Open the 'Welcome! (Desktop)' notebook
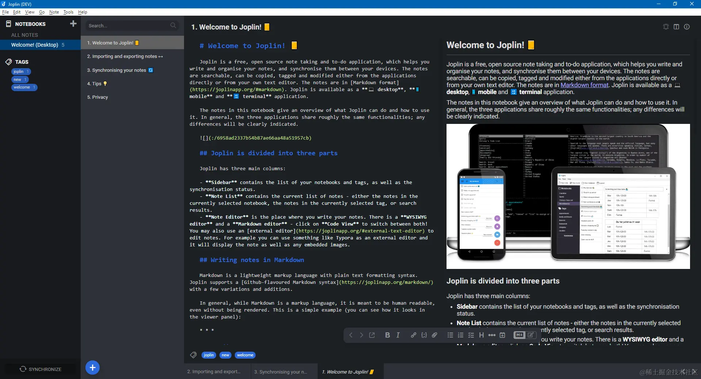701x379 pixels. (40, 45)
